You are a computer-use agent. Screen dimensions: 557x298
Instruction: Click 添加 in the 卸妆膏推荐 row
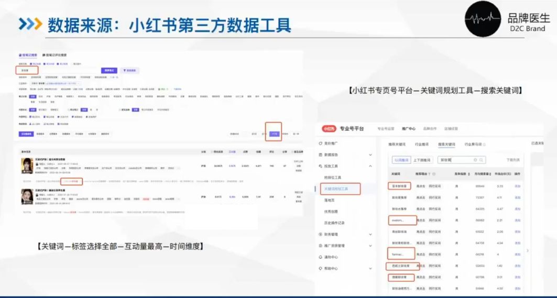[518, 197]
